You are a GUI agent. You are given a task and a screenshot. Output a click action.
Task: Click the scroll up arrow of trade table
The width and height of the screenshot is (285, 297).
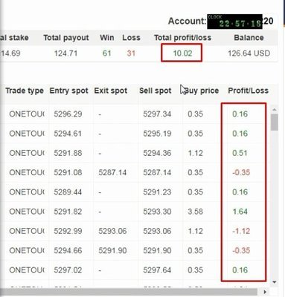[274, 110]
